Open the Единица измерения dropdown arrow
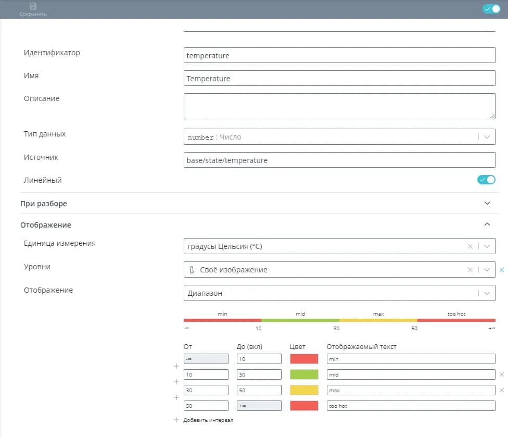Viewport: 508px width, 438px height. (487, 246)
